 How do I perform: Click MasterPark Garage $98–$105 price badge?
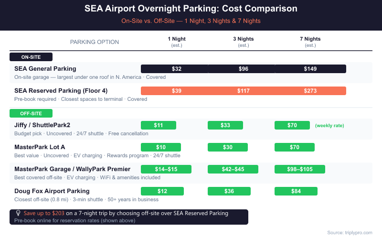point(299,169)
